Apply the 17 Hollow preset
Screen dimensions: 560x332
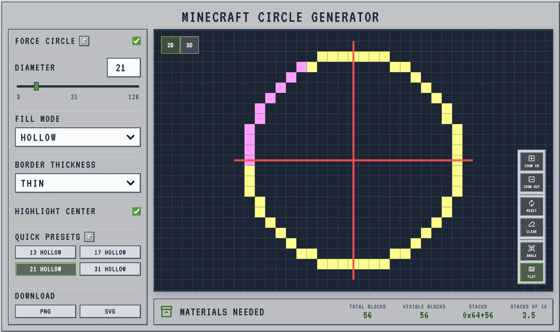pos(110,252)
